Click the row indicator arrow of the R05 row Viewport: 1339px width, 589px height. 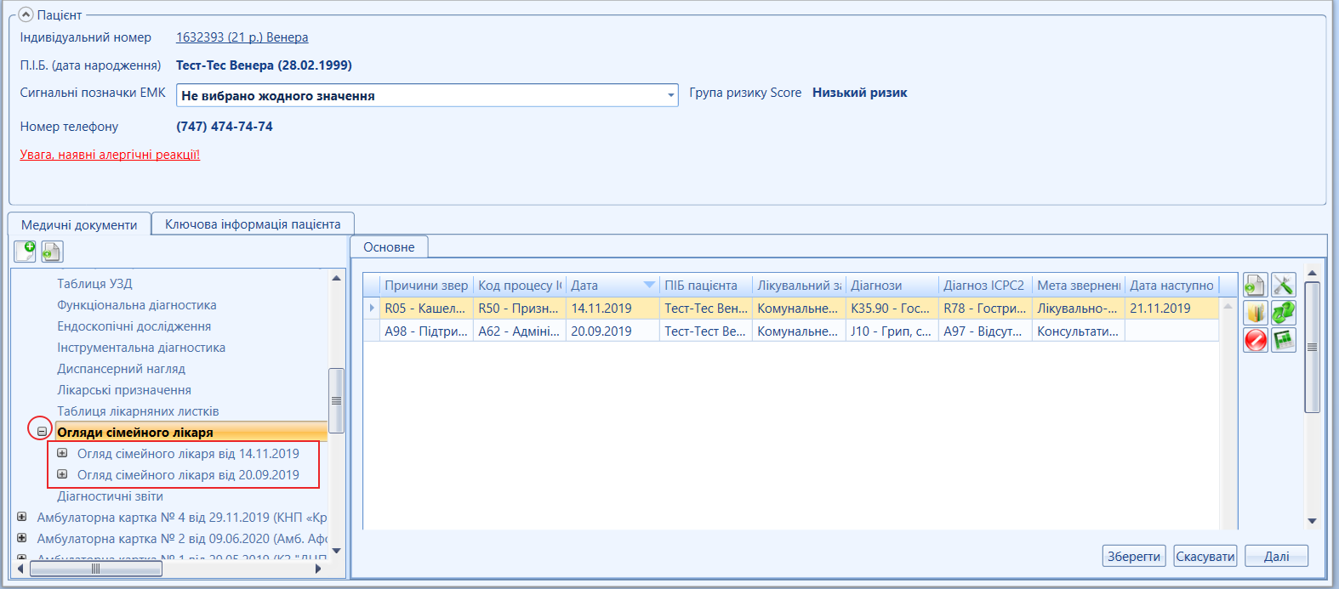point(372,308)
